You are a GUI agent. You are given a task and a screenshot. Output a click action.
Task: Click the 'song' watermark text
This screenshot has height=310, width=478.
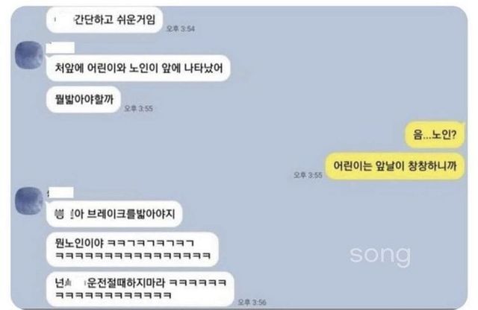click(x=380, y=255)
